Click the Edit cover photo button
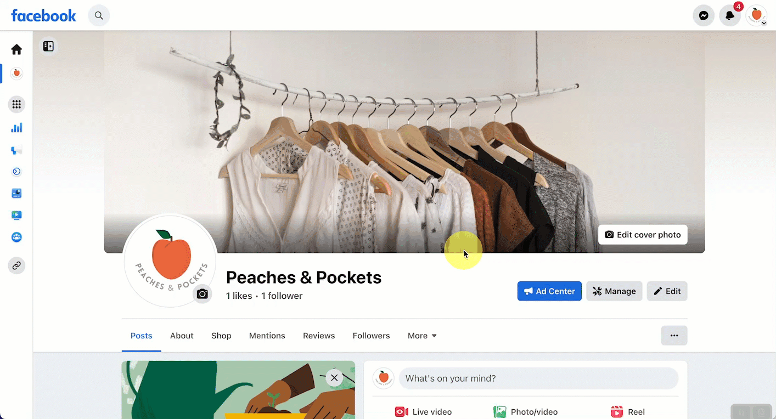Image resolution: width=776 pixels, height=419 pixels. [643, 235]
